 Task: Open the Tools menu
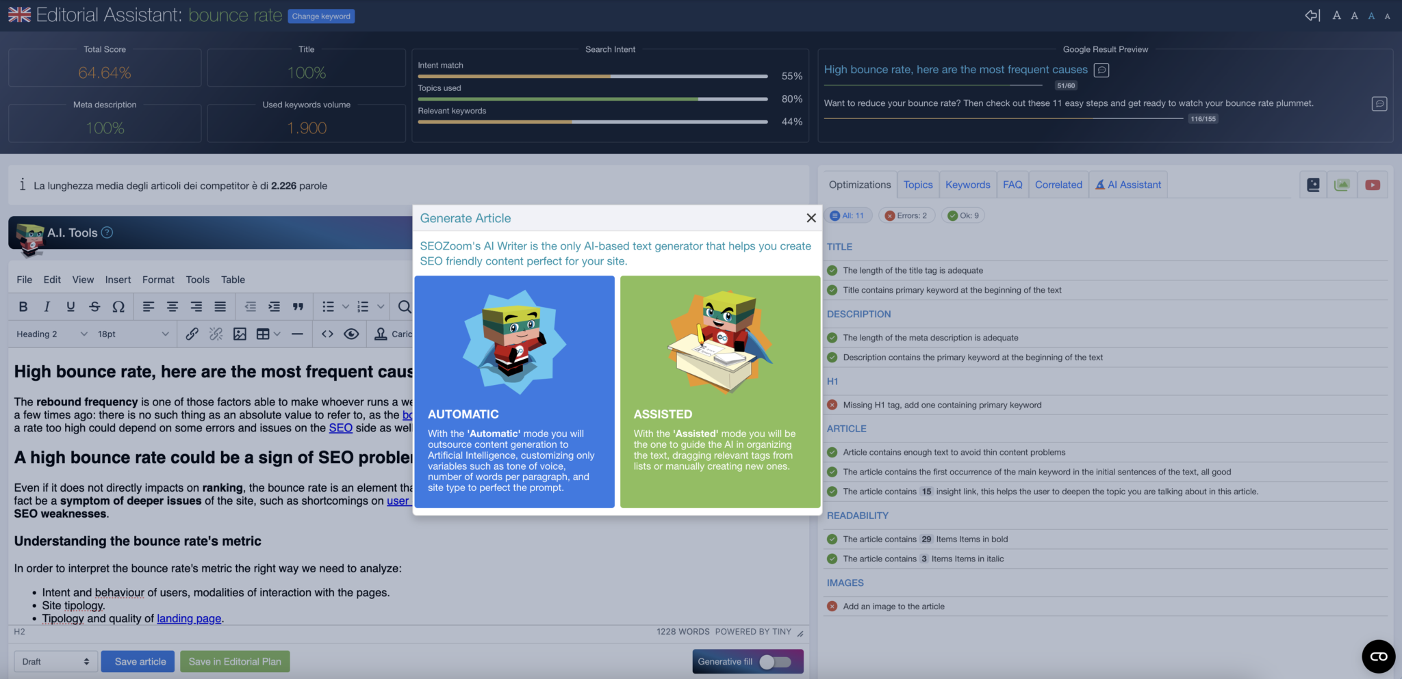198,280
